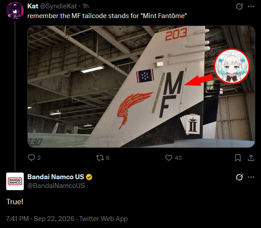Open the @BandaiNamcoUS handle link
Image resolution: width=261 pixels, height=228 pixels.
click(x=56, y=186)
